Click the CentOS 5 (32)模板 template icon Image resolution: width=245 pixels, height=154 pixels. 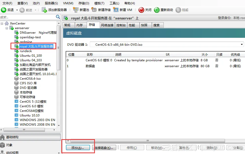click(16, 101)
